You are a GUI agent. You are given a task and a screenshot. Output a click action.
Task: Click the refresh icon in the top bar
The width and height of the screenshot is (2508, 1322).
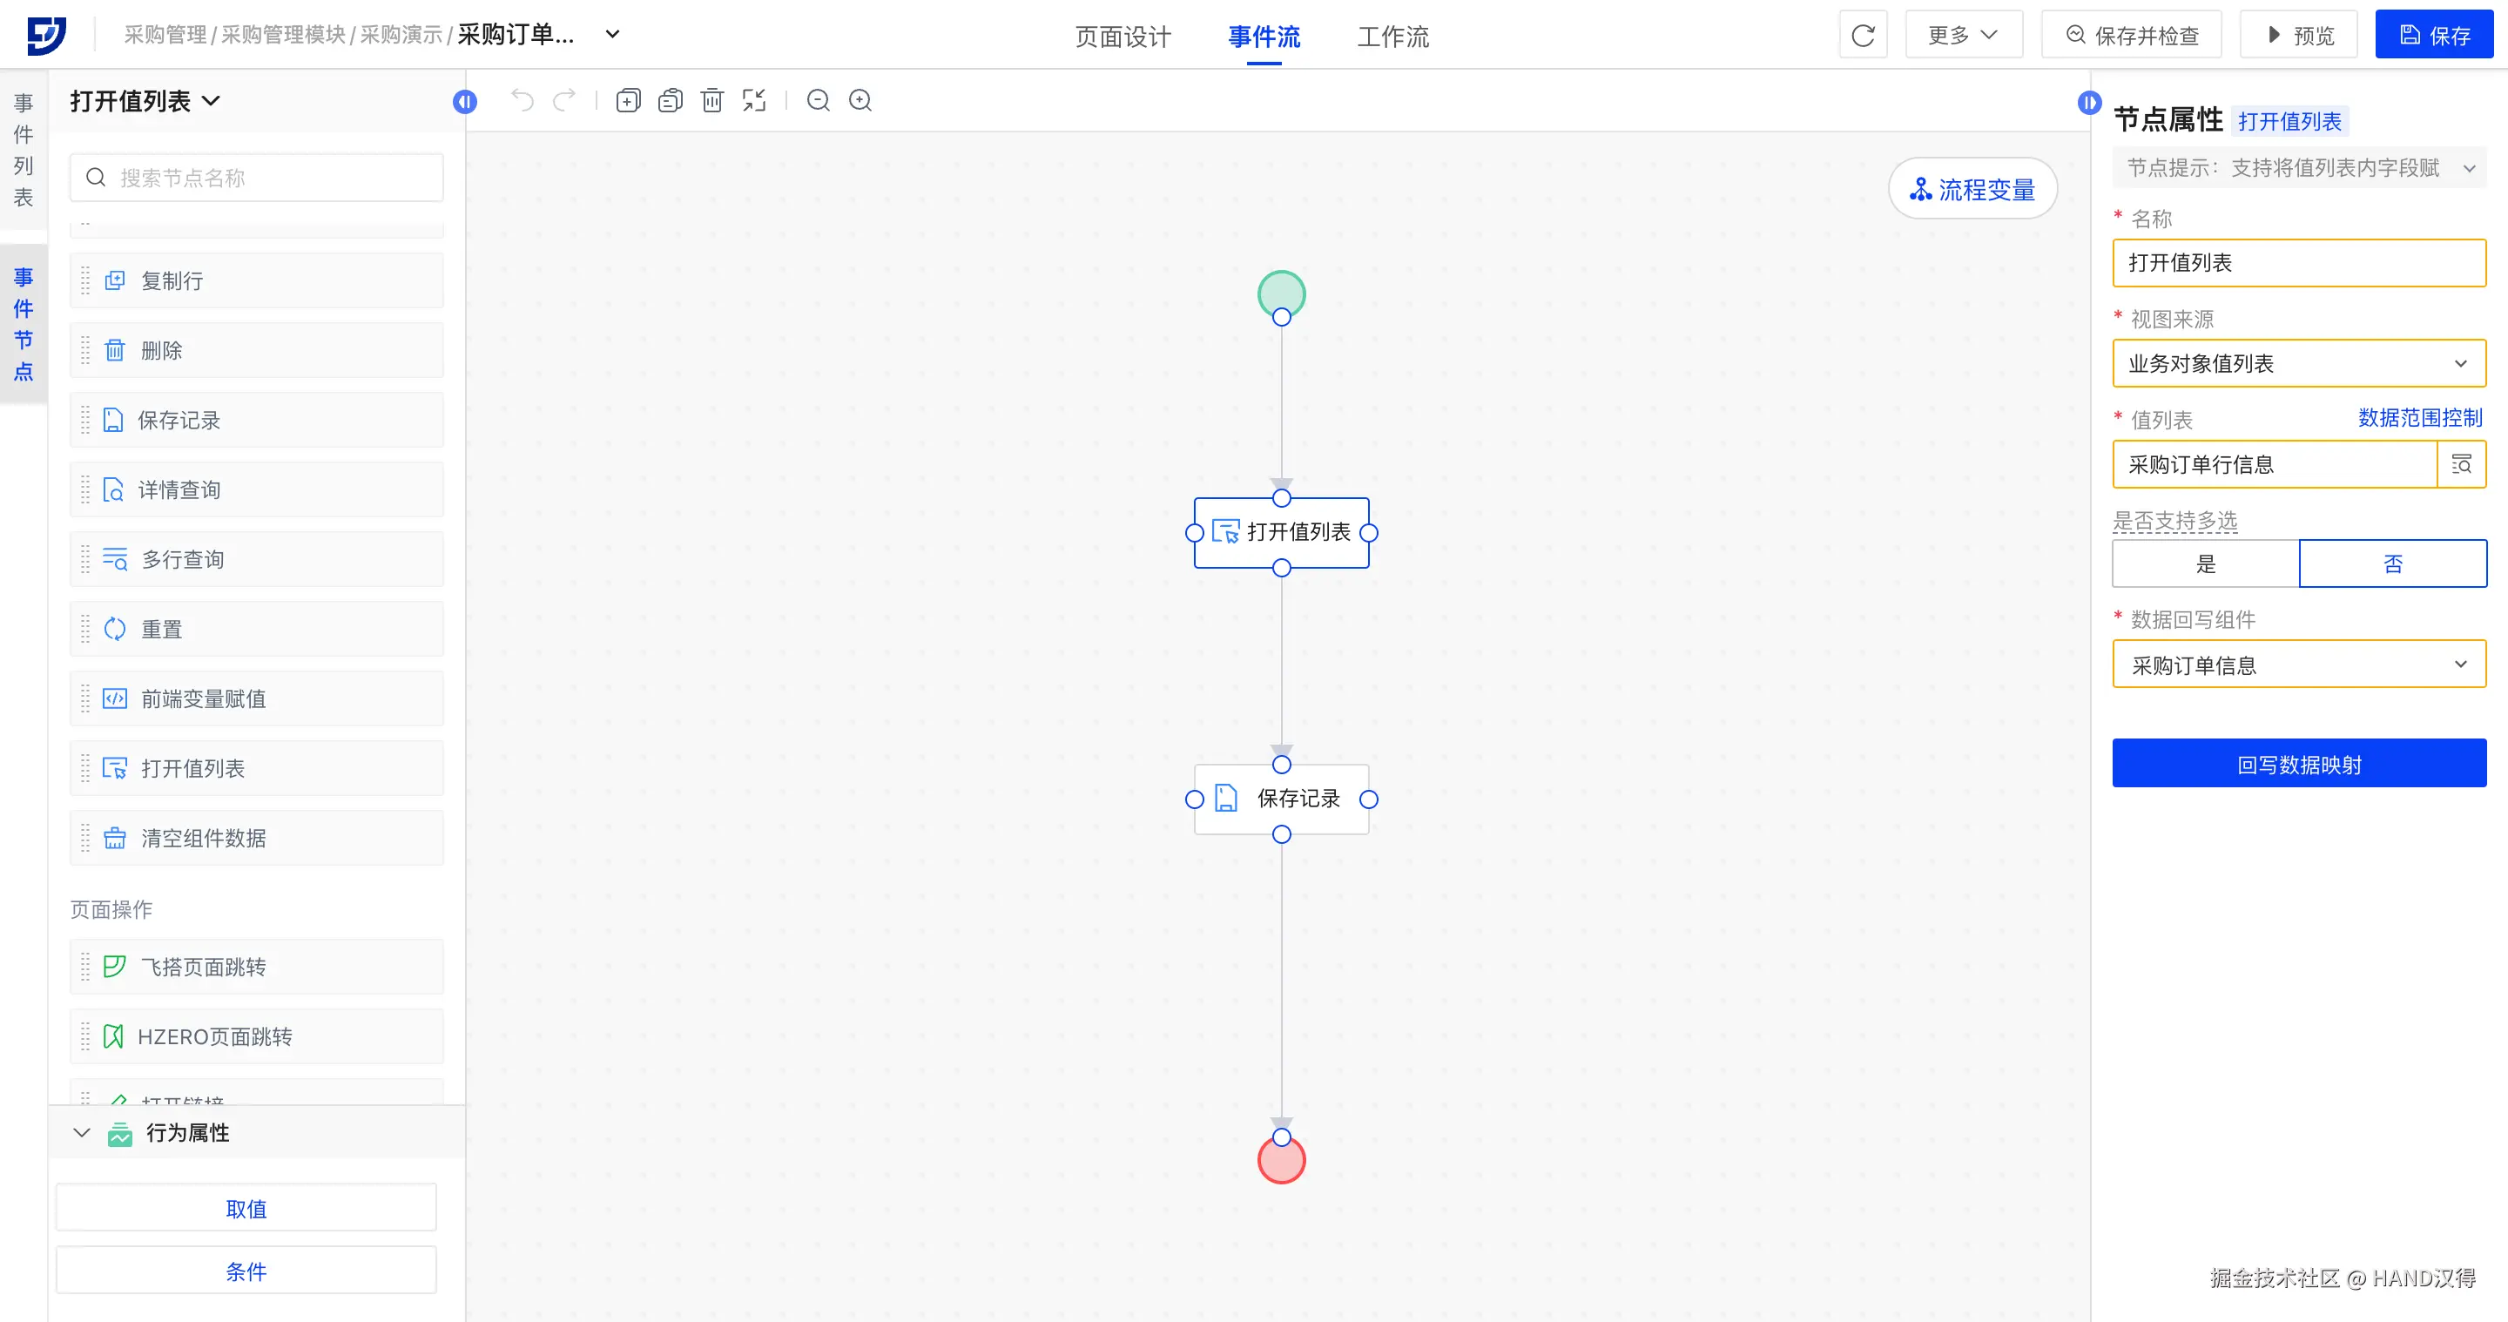coord(1863,35)
